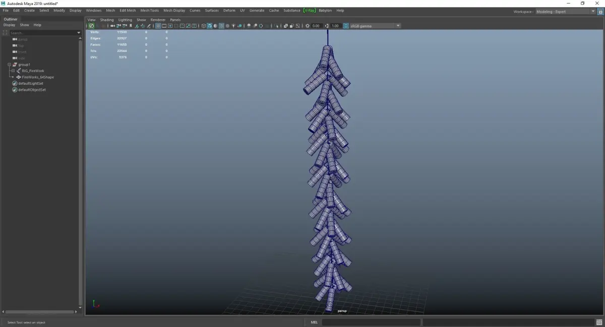Viewport: 605px width, 327px height.
Task: Open the V-Ray menu
Action: point(309,10)
